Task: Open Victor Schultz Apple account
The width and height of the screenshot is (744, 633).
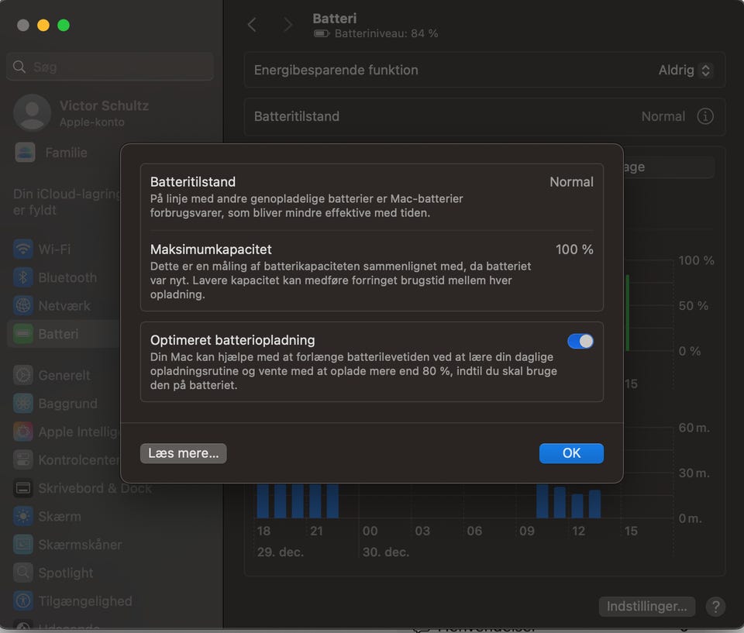Action: (81, 113)
